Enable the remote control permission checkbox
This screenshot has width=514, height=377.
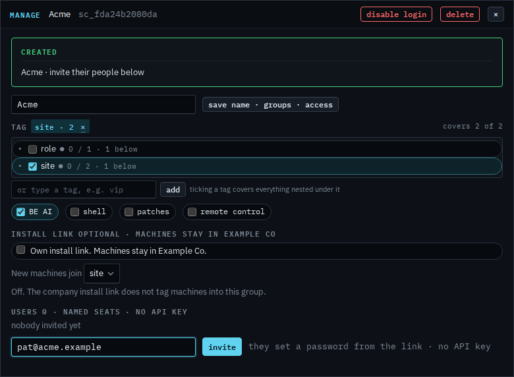point(192,212)
